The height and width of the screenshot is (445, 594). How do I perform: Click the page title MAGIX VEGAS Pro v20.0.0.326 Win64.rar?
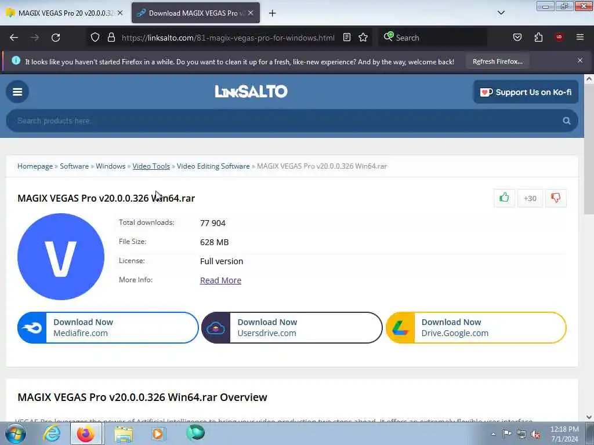(106, 198)
